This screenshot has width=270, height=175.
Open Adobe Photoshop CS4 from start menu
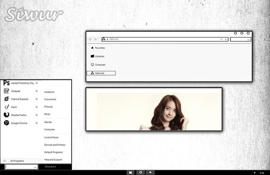[x=19, y=83]
